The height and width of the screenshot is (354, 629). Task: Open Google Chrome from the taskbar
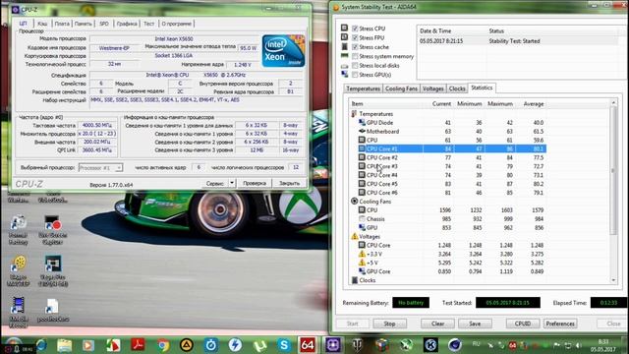(x=162, y=345)
